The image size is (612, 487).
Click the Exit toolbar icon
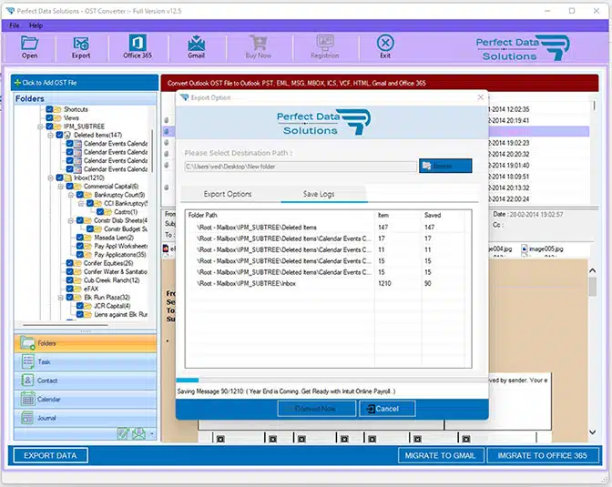tap(385, 43)
